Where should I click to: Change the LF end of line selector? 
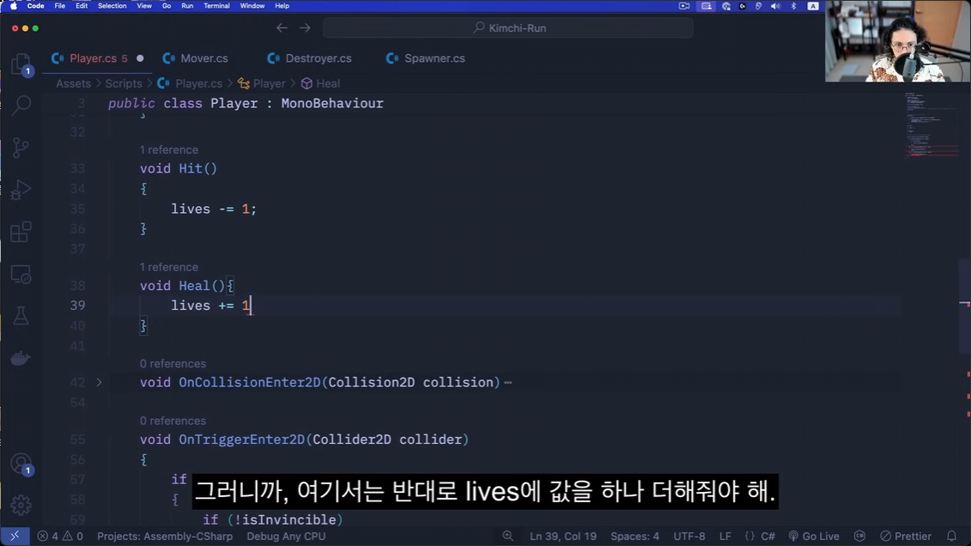click(725, 536)
